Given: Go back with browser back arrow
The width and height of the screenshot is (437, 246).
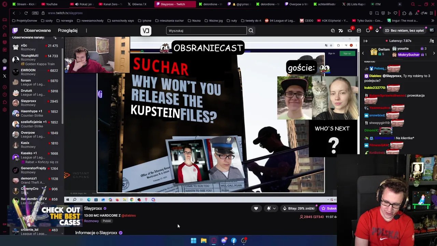Looking at the screenshot, I should (14, 13).
